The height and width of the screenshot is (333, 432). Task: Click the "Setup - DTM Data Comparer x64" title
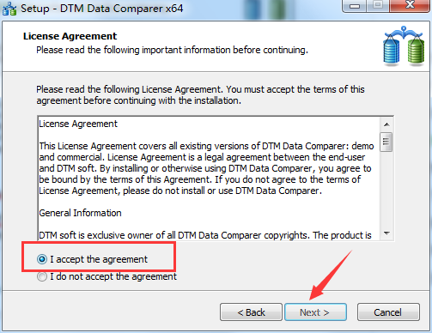tap(102, 9)
